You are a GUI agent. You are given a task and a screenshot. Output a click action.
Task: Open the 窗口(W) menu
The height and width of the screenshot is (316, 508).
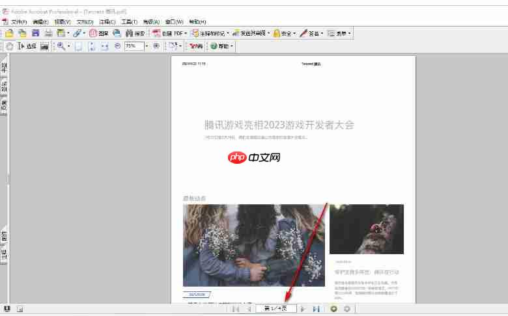175,22
